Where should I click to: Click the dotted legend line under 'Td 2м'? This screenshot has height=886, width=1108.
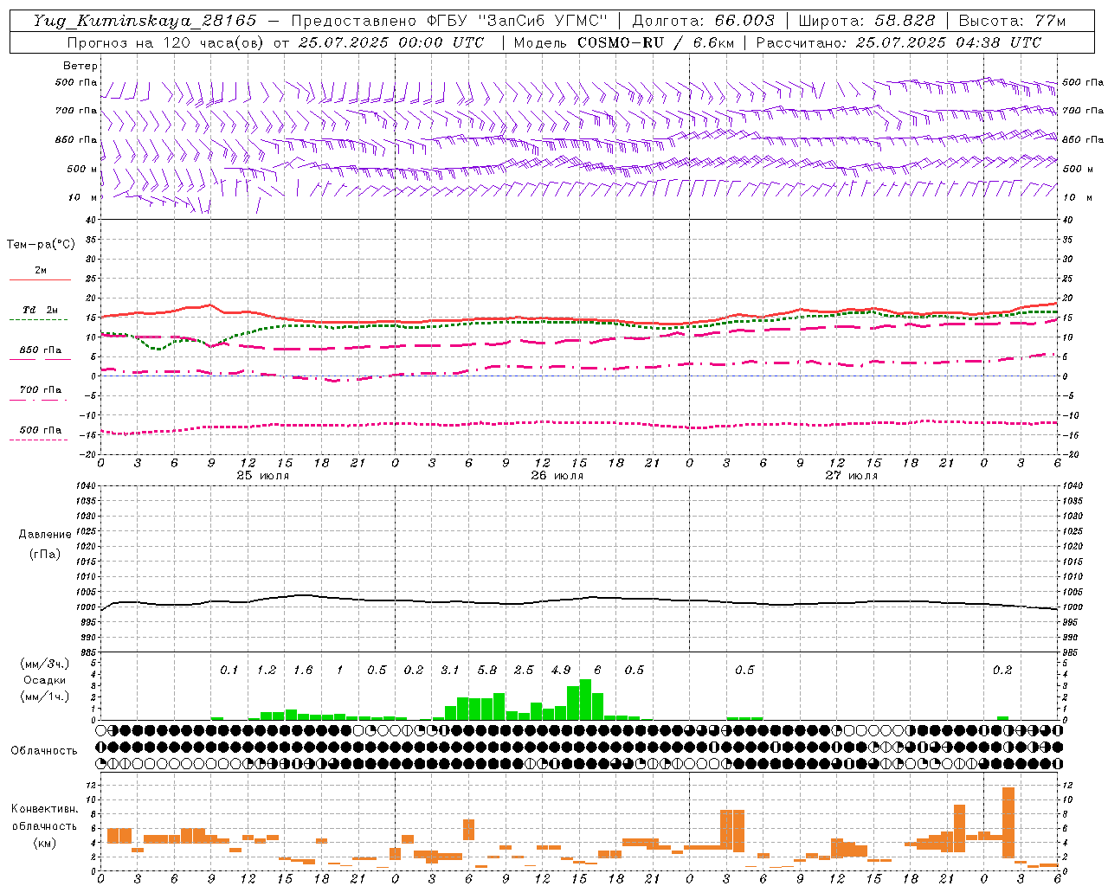pos(40,320)
